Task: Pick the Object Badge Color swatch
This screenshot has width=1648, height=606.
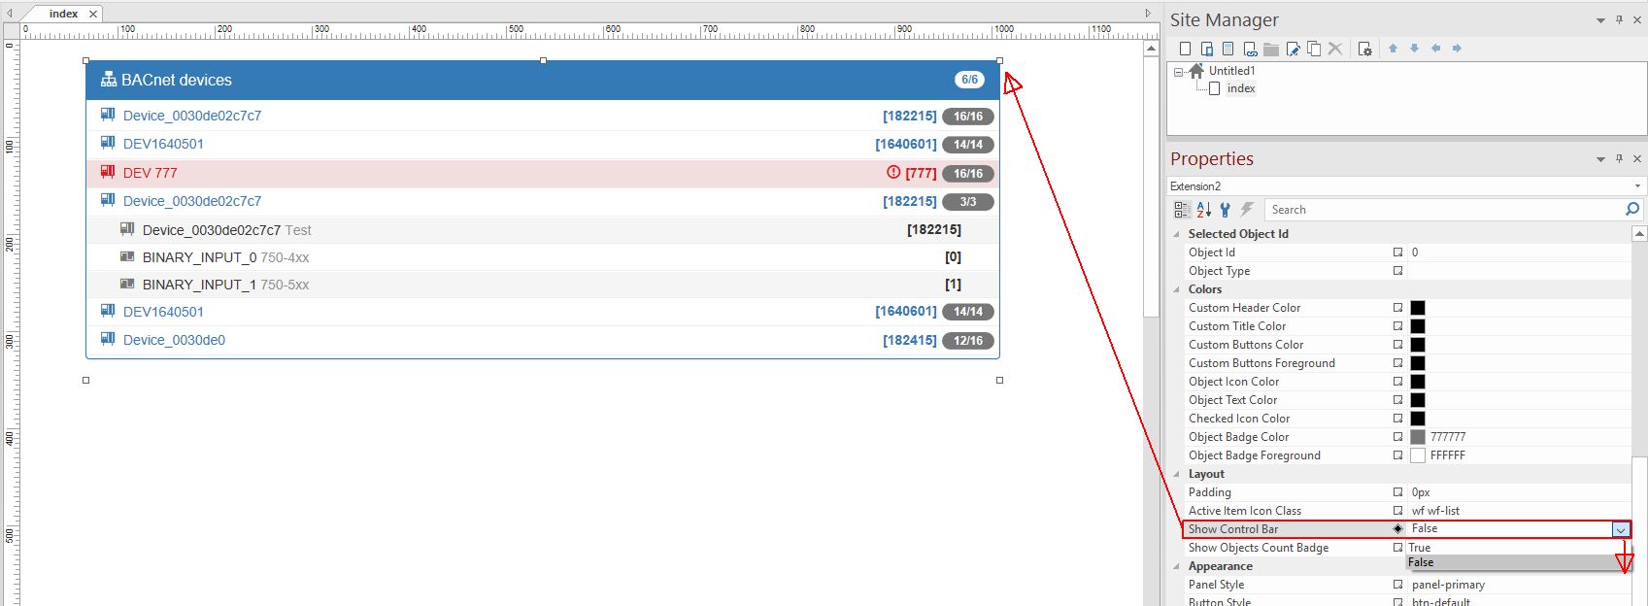Action: (x=1418, y=437)
